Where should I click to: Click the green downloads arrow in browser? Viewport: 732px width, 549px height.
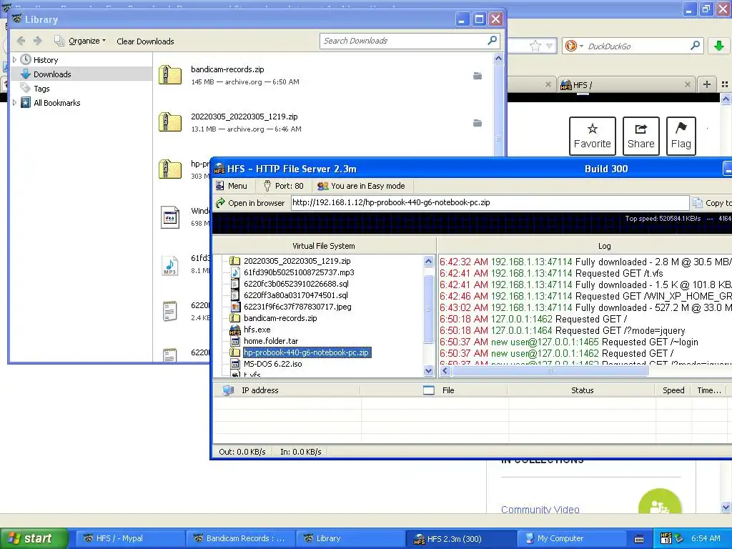pos(719,46)
